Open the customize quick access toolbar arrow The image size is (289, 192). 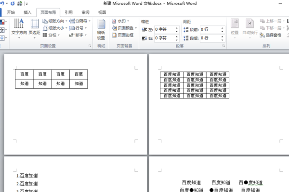tap(26, 3)
